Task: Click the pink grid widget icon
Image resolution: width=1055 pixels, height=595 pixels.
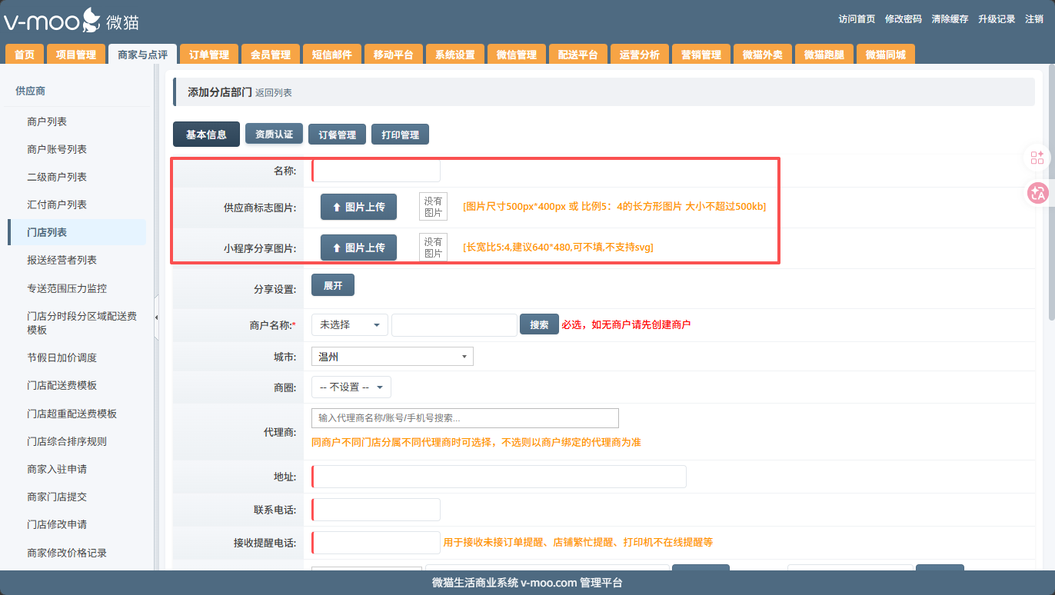Action: tap(1037, 158)
